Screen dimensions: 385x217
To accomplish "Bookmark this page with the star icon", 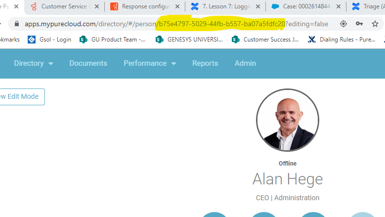I will click(375, 24).
